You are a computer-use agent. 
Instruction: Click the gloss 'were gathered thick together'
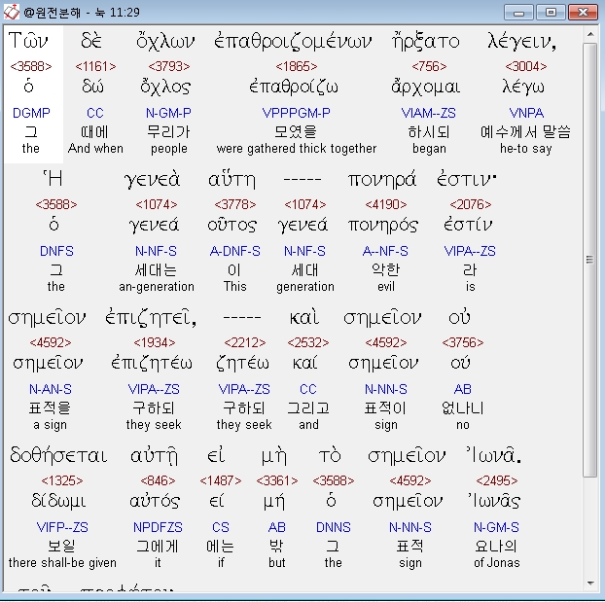(x=297, y=149)
